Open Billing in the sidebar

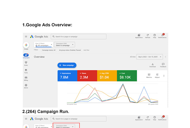[26, 79]
